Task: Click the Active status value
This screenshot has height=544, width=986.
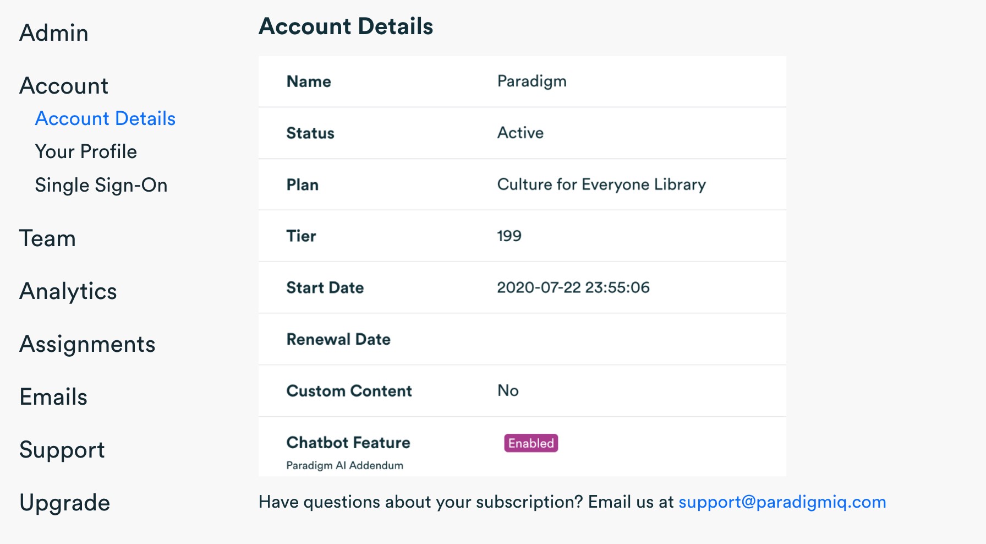Action: point(521,133)
